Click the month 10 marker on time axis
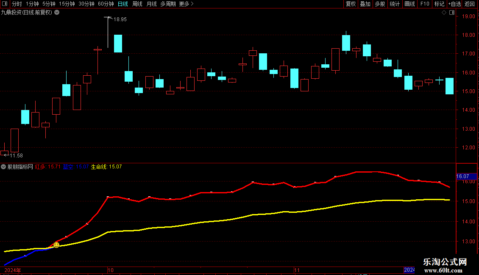This screenshot has width=479, height=275. pos(111,270)
